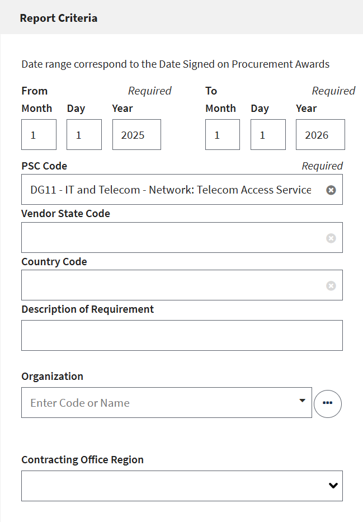The image size is (363, 522).
Task: Click the From Year field
Action: coord(136,135)
